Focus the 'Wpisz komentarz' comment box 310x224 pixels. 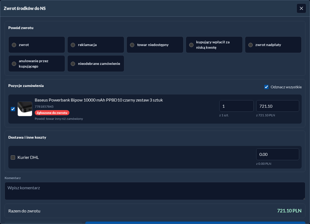(x=155, y=191)
